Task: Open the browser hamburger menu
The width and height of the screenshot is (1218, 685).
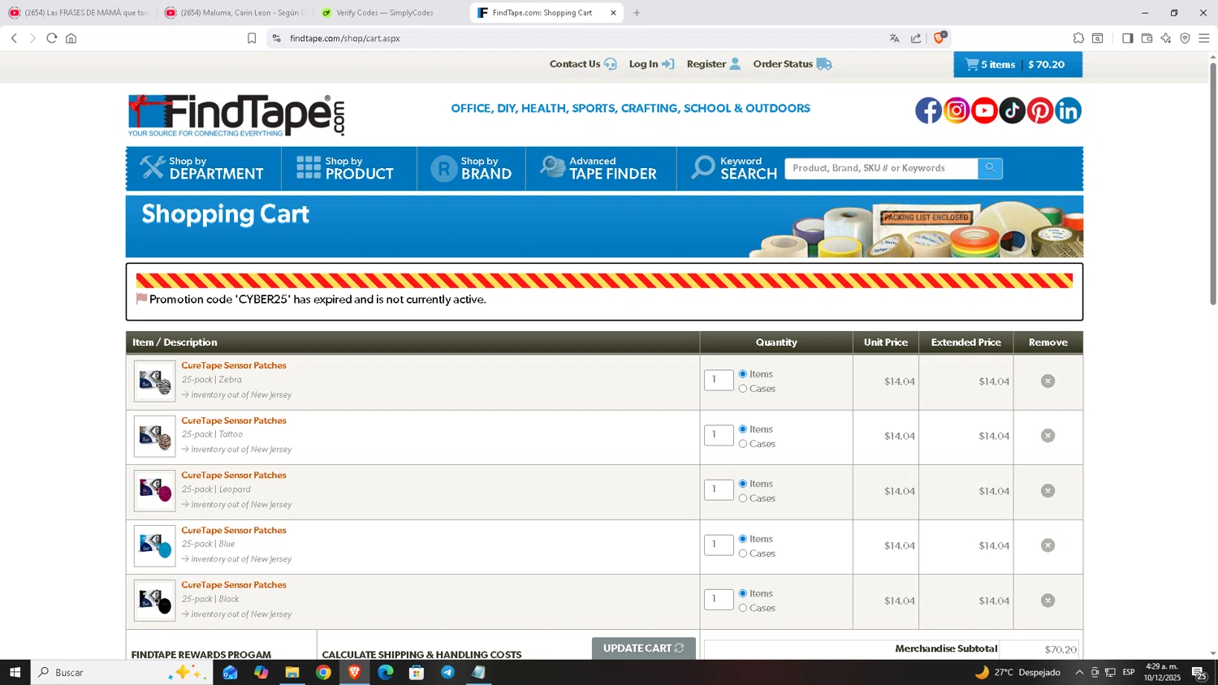Action: (1203, 38)
